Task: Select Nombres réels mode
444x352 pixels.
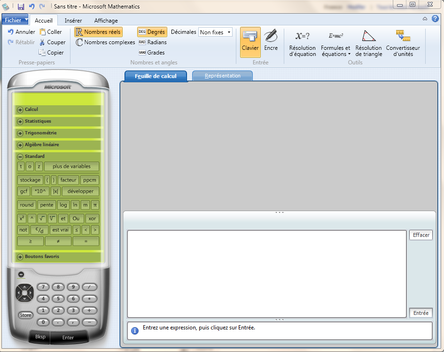Action: pos(98,31)
